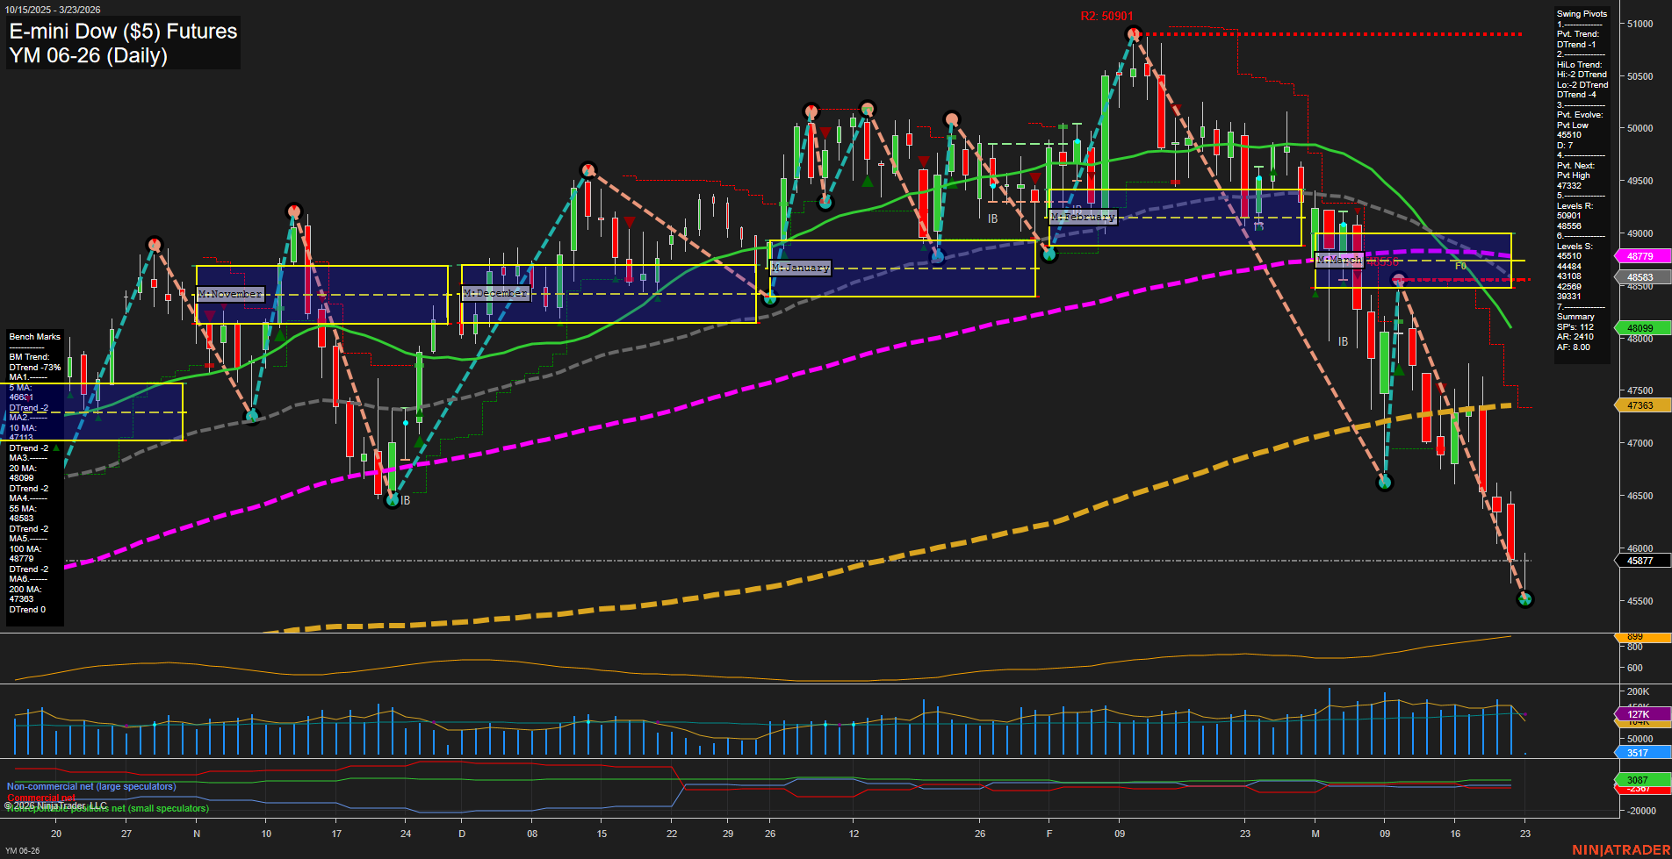
Task: Click the R2: 50901 resistance label
Action: coord(1106,15)
